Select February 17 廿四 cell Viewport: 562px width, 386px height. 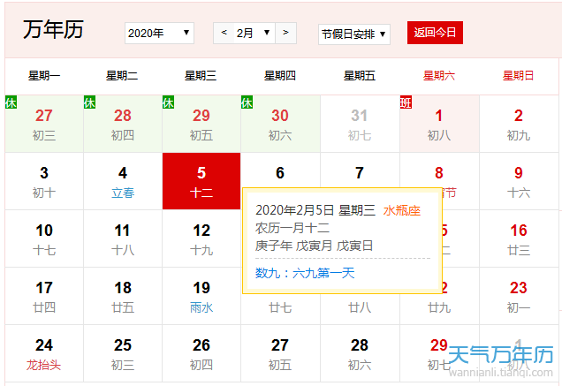point(44,296)
